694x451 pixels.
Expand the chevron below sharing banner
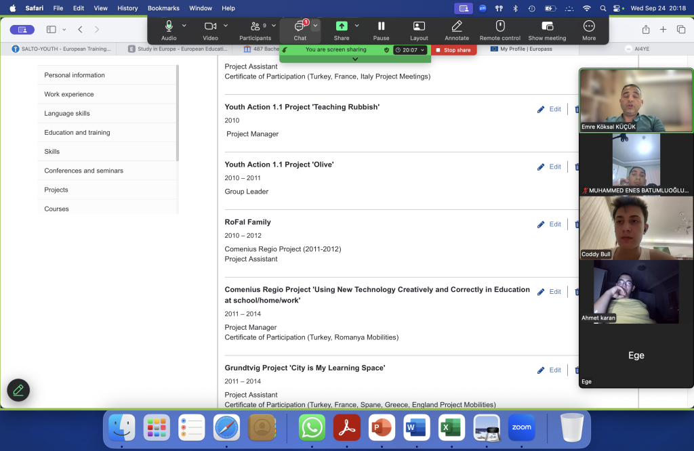[355, 59]
